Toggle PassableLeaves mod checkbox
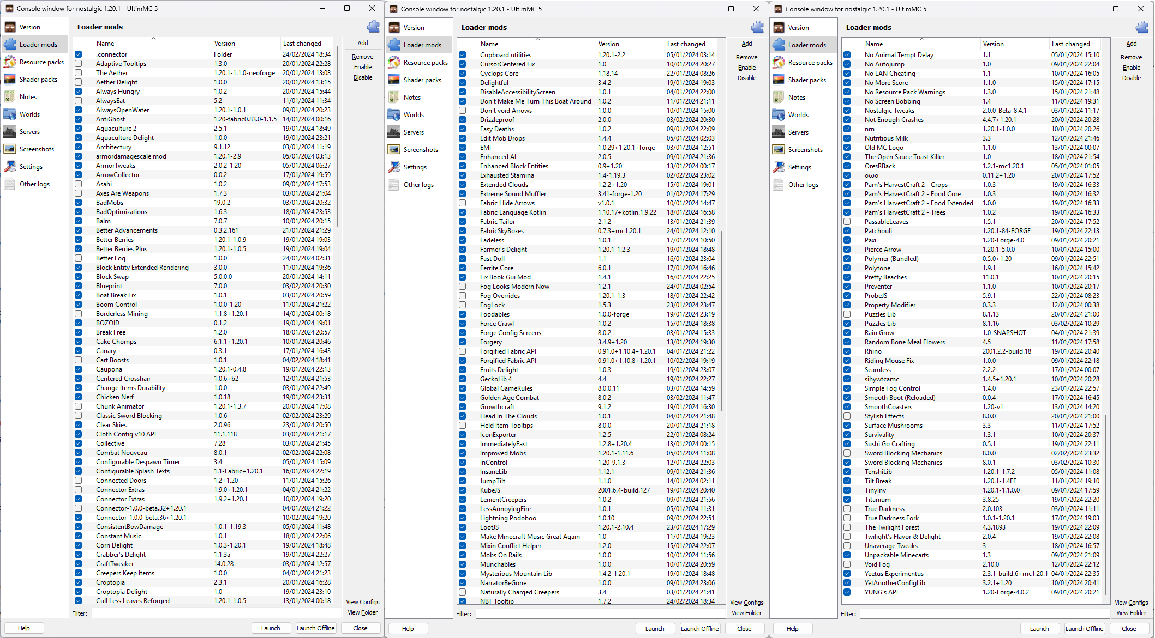Viewport: 1155px width, 638px height. pyautogui.click(x=847, y=222)
